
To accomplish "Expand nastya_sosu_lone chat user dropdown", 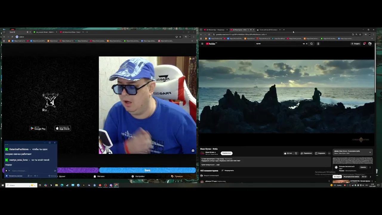I will (29, 160).
